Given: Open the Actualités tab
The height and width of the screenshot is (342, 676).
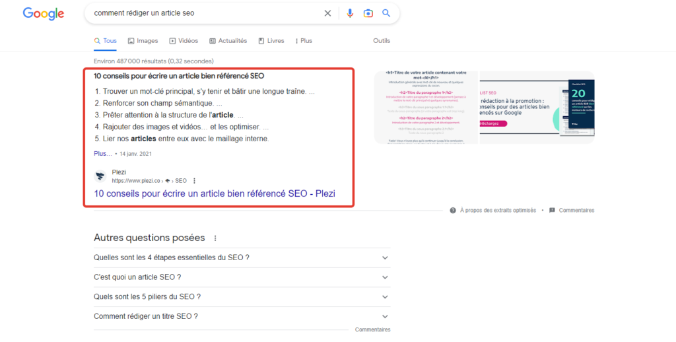Looking at the screenshot, I should click(x=228, y=41).
